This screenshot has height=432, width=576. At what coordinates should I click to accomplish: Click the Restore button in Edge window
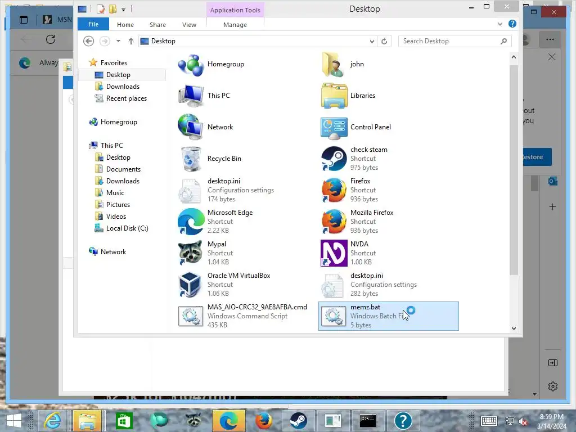click(x=537, y=157)
